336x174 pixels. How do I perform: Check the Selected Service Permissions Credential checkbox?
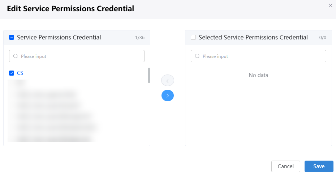pos(193,37)
